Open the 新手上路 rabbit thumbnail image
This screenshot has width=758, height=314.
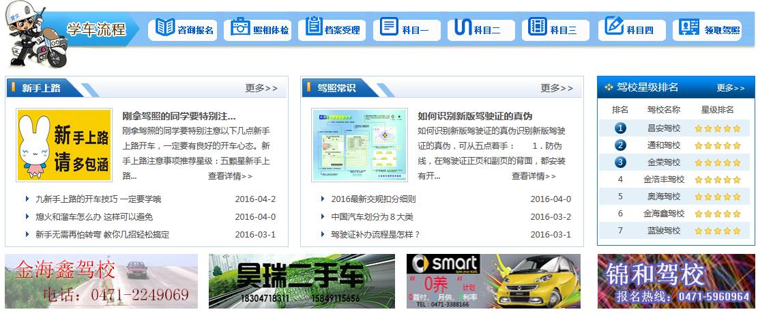click(x=64, y=145)
